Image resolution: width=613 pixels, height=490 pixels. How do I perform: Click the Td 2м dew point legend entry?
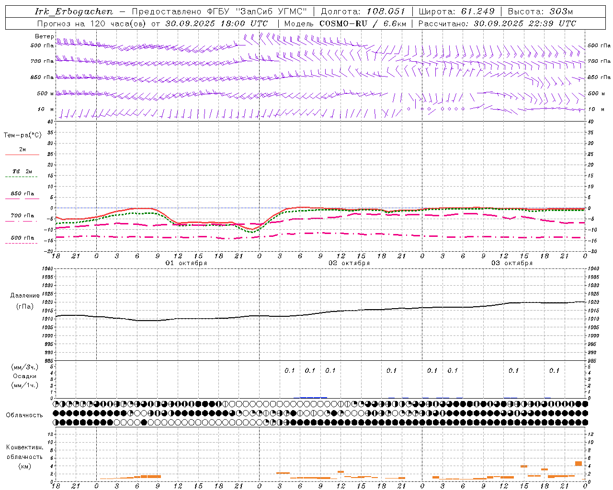click(23, 171)
